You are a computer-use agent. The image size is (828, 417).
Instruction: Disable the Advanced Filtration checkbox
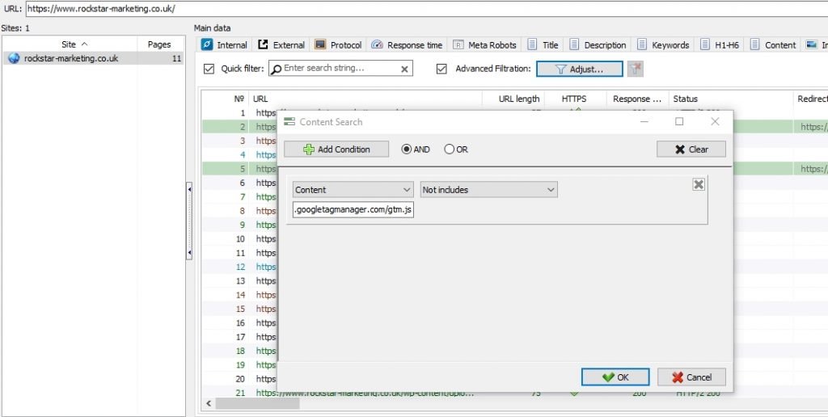pos(441,69)
